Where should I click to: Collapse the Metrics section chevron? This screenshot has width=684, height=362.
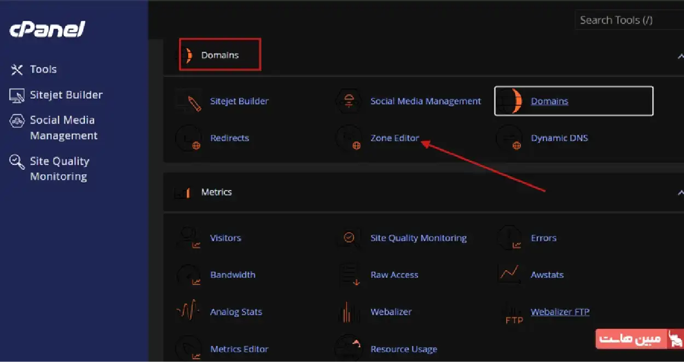coord(680,192)
